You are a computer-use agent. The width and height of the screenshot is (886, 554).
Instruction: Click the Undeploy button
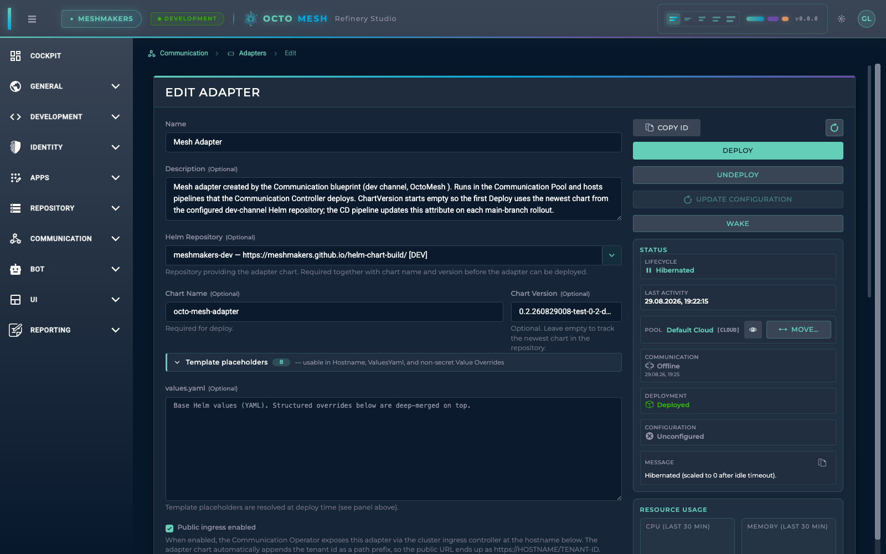click(x=738, y=175)
